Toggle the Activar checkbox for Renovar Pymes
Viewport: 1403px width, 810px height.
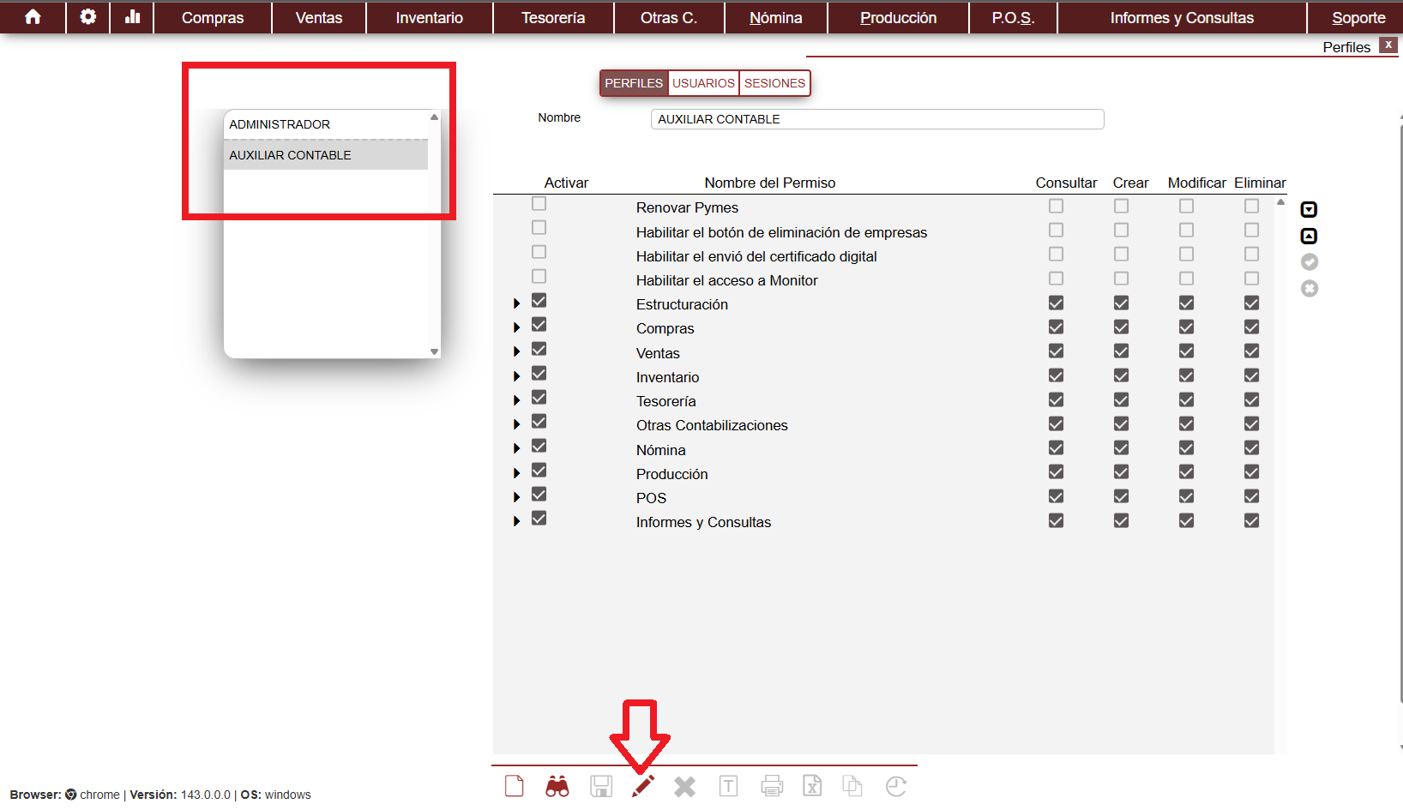tap(539, 204)
